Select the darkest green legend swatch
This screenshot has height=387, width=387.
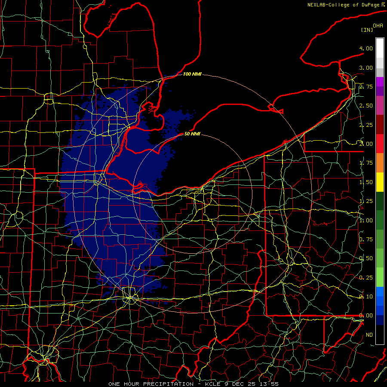click(x=380, y=201)
